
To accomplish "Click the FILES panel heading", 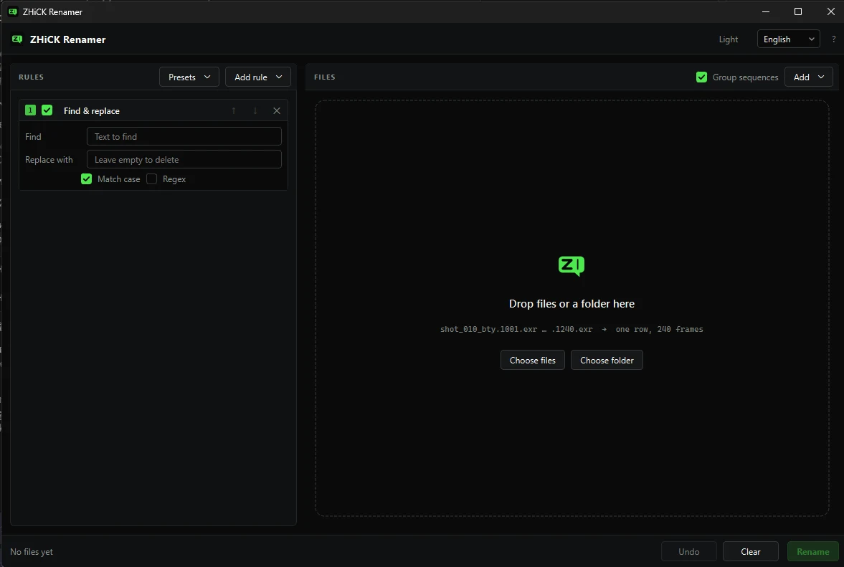I will point(325,77).
